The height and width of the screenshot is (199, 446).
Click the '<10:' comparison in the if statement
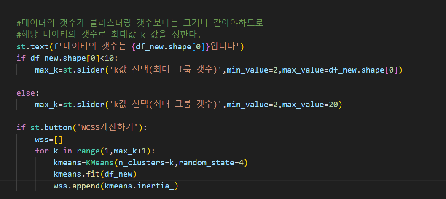[x=108, y=58]
